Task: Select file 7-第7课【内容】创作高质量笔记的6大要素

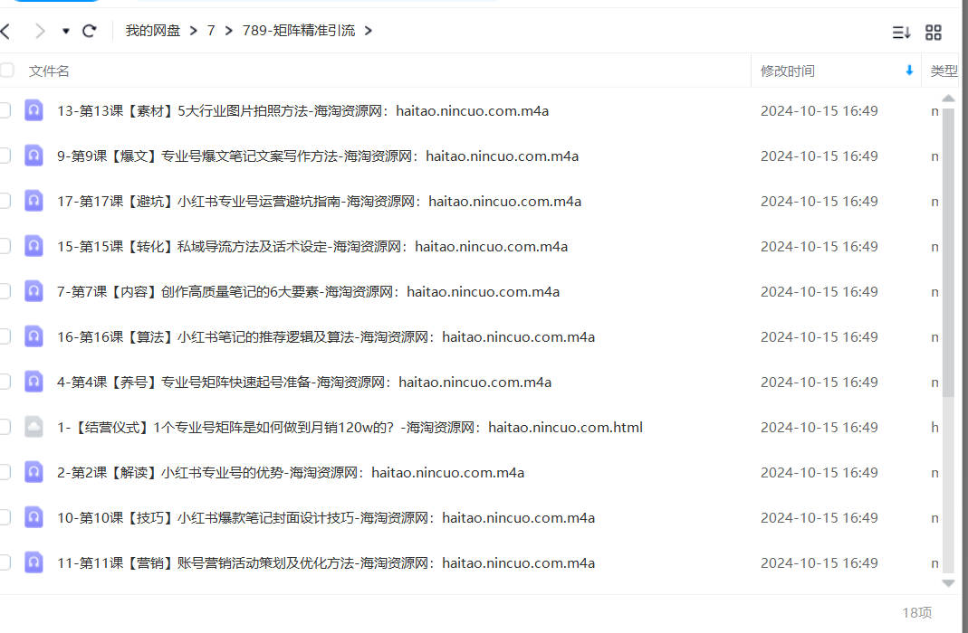Action: (308, 291)
